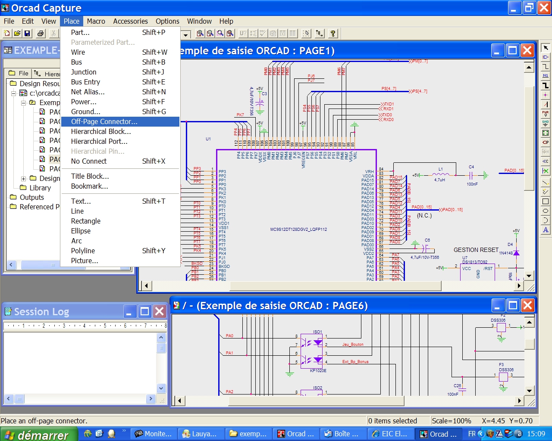The width and height of the screenshot is (552, 441).
Task: Select the N1 Net Alias tool
Action: point(546,76)
